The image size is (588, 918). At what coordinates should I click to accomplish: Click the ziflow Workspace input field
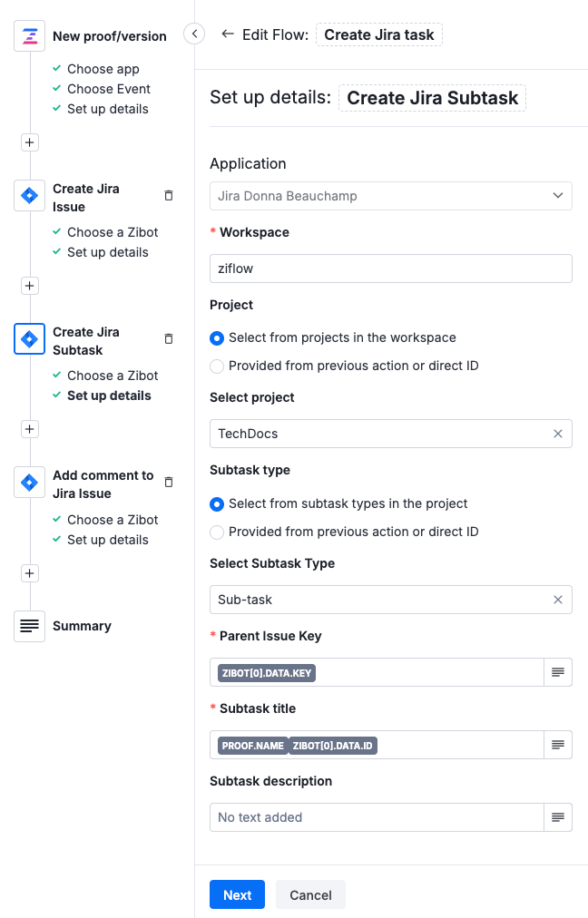(390, 269)
